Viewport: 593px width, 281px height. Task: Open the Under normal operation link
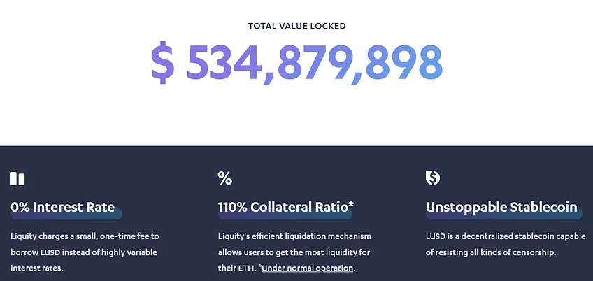point(308,268)
